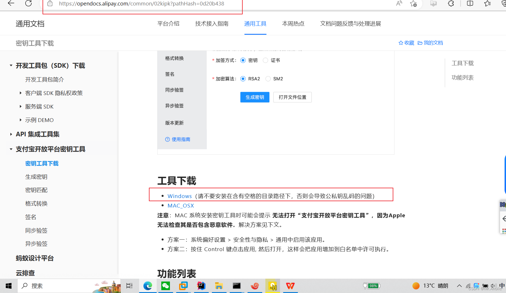Open the 使用指南 help link

(178, 139)
